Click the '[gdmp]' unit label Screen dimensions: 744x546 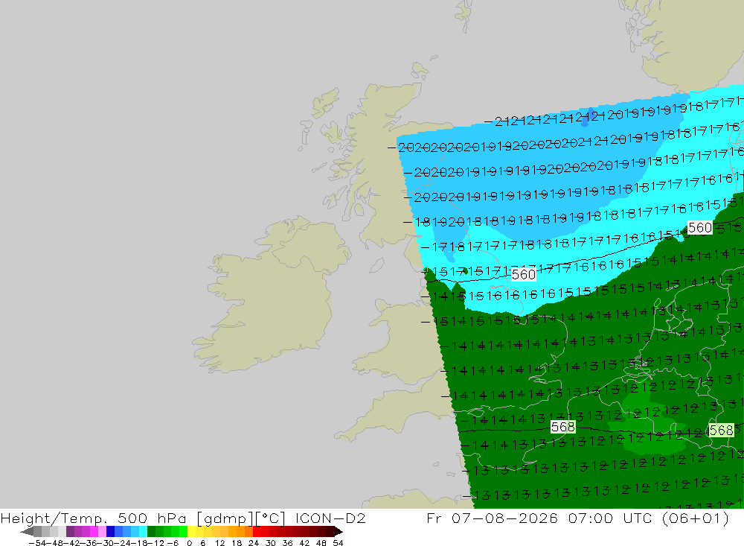point(225,518)
